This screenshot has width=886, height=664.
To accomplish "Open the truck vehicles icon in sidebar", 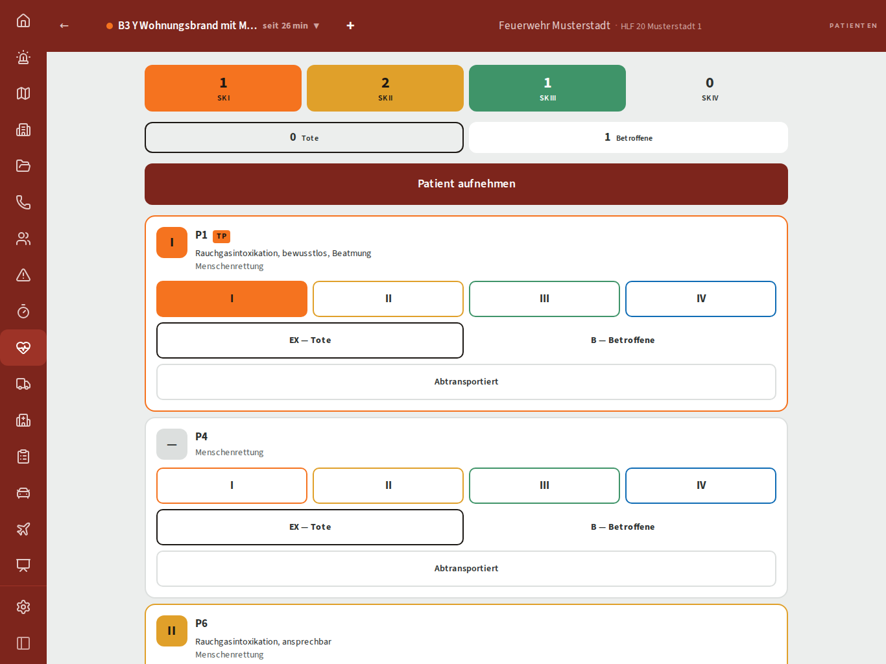I will point(23,384).
